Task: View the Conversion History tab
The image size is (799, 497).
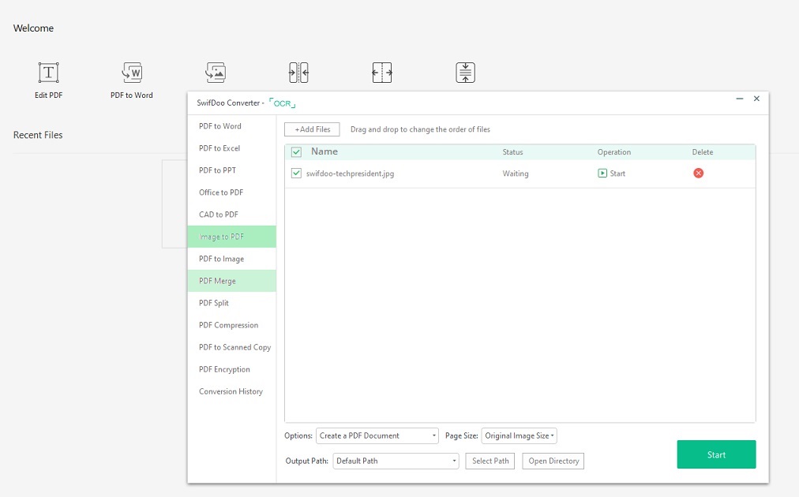Action: (232, 391)
